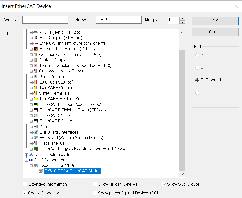Click the Name field containing Box 97
This screenshot has width=242, height=198.
coord(118,20)
